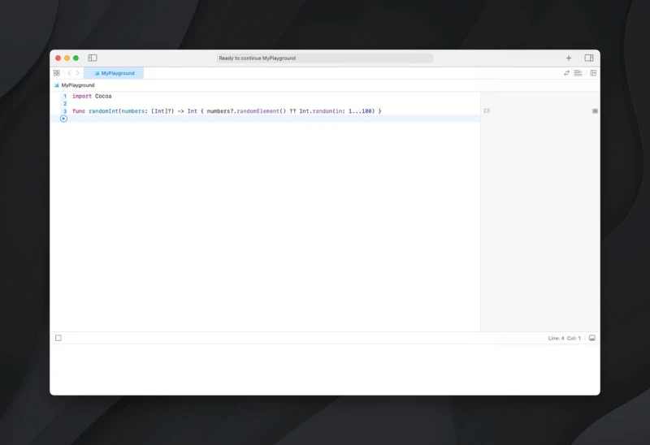Open the related items grid menu
The height and width of the screenshot is (445, 650).
click(57, 73)
